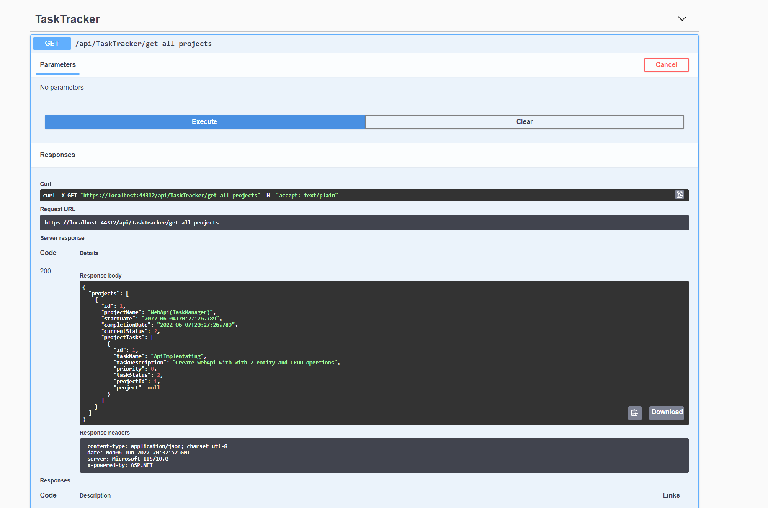Copy the curl command to clipboard
This screenshot has height=508, width=768.
[x=679, y=195]
